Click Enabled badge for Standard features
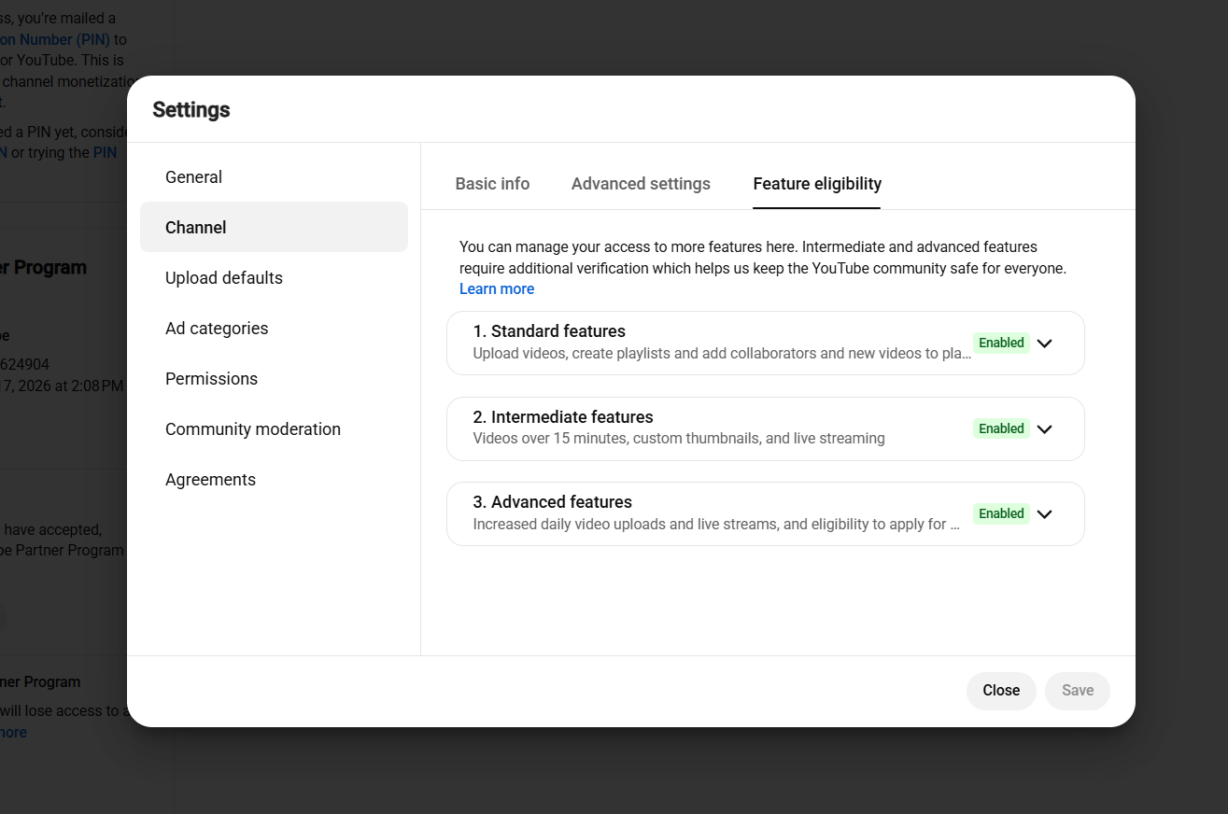Viewport: 1228px width, 814px height. [1002, 343]
